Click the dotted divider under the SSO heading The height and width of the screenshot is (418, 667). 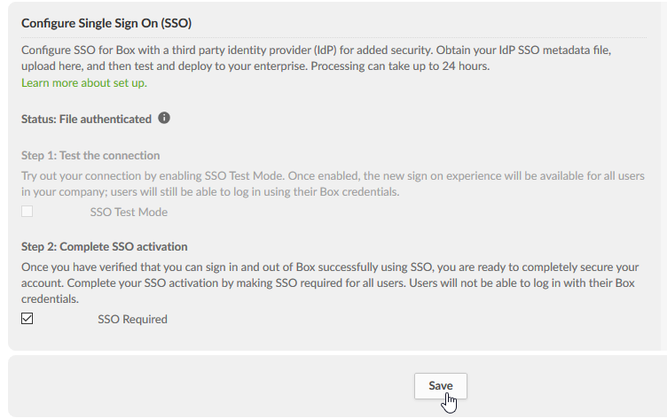coord(333,37)
